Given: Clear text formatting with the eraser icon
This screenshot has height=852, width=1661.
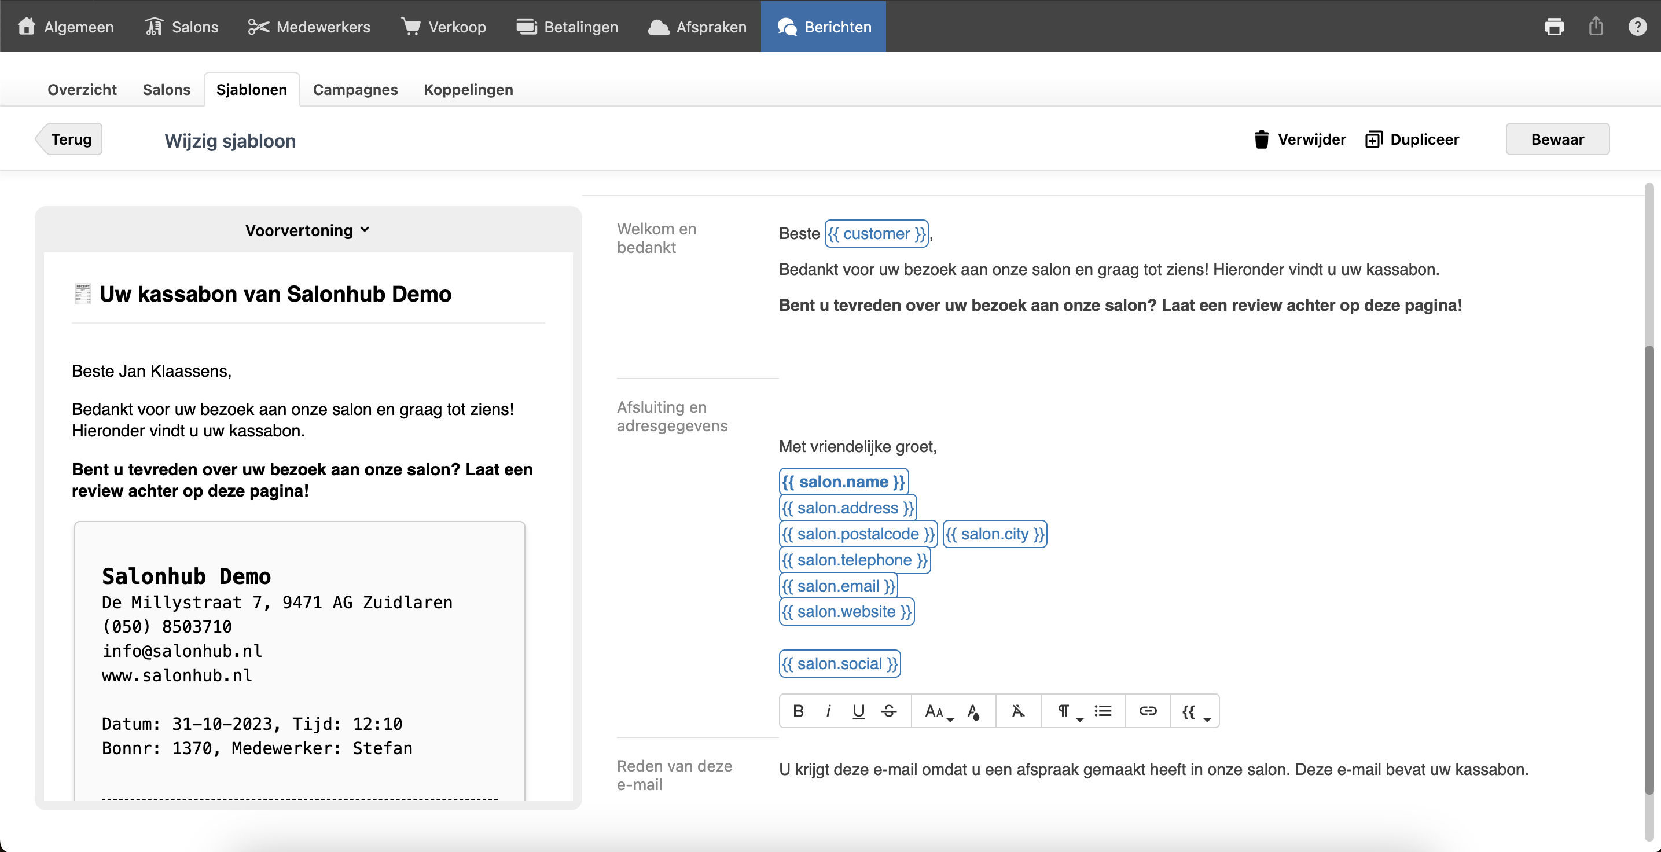Looking at the screenshot, I should click(1018, 711).
